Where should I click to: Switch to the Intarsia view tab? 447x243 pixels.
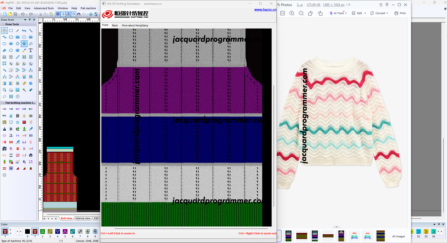tap(83, 218)
